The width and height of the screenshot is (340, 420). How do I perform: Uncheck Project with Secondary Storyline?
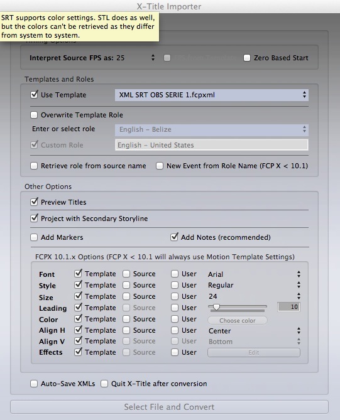(34, 218)
